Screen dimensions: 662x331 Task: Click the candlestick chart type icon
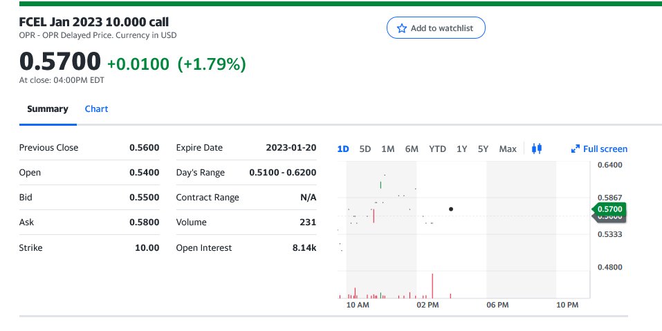(537, 149)
